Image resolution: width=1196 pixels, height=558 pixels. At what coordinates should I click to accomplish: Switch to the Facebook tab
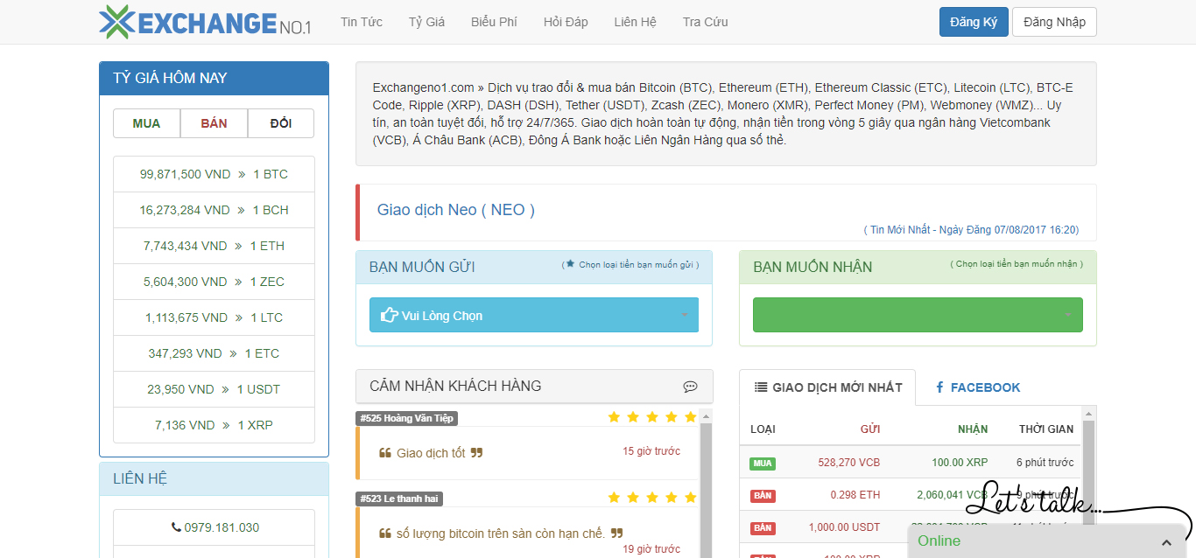click(x=977, y=387)
